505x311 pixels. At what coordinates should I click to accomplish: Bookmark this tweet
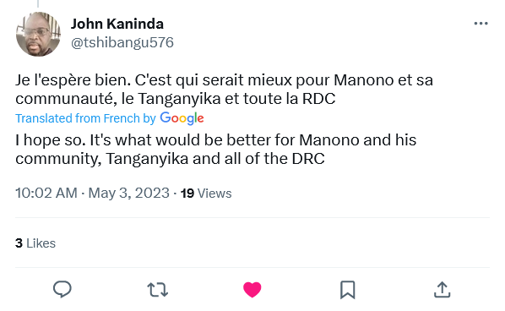pyautogui.click(x=348, y=289)
